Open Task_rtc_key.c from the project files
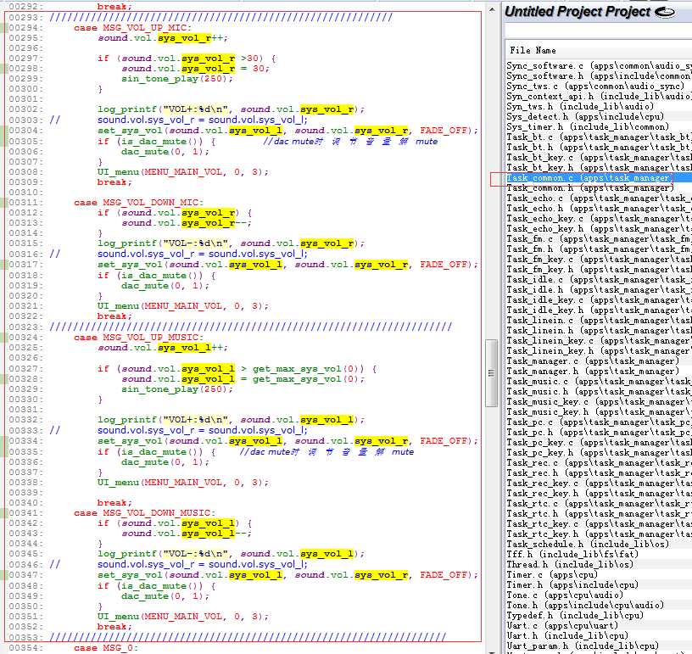692x654 pixels. (600, 524)
